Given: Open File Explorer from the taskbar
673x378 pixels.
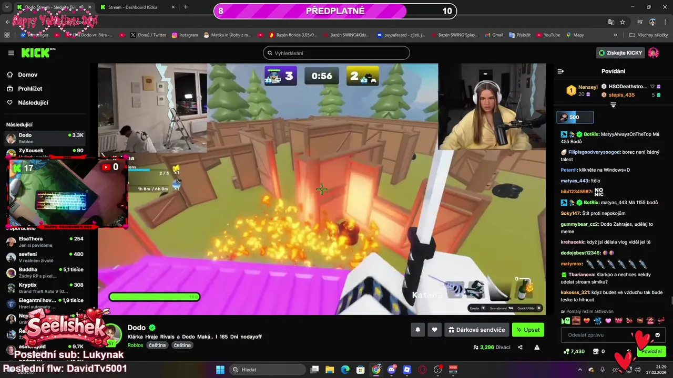Looking at the screenshot, I should [x=329, y=370].
